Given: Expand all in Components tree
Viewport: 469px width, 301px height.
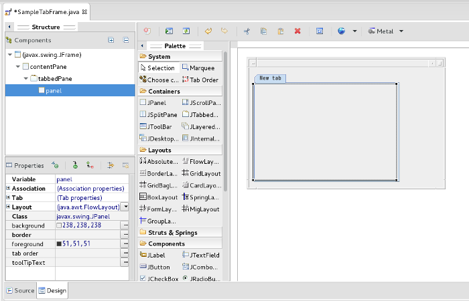Looking at the screenshot, I should click(111, 40).
